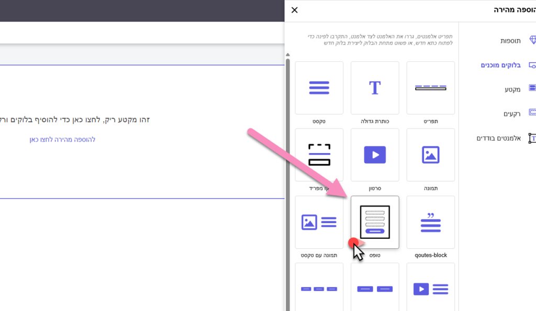
Task: Add the סרטון video block
Action: [x=375, y=155]
